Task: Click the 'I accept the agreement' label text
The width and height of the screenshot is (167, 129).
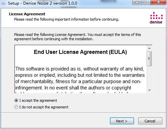Action: [38, 100]
